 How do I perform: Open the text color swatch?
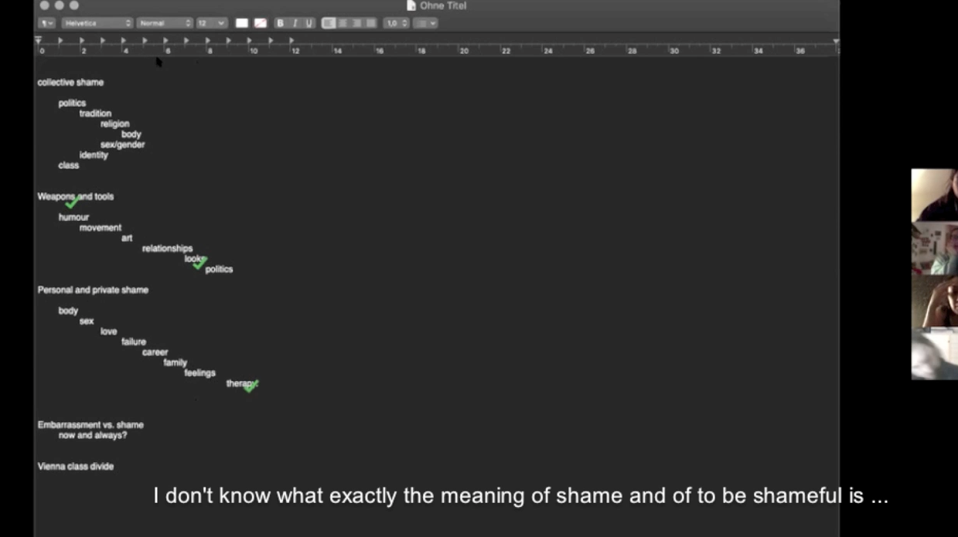point(242,23)
